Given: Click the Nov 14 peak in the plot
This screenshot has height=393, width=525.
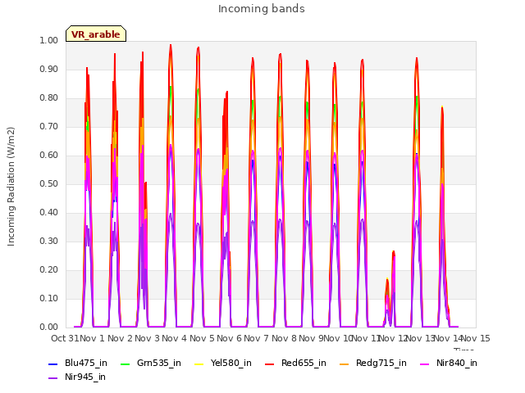Looking at the screenshot, I should pos(442,109).
